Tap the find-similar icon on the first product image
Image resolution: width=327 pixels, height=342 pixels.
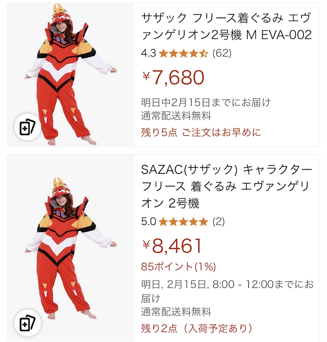click(28, 127)
